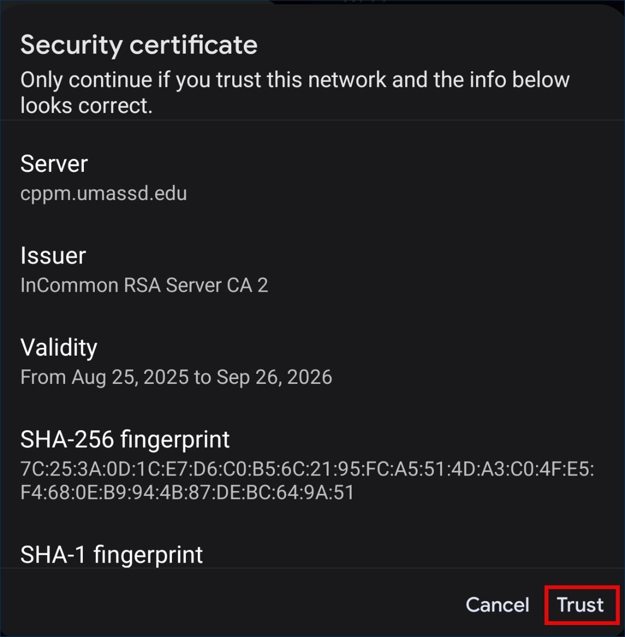
Task: Select the SHA-256 fingerprint heading
Action: pos(125,440)
